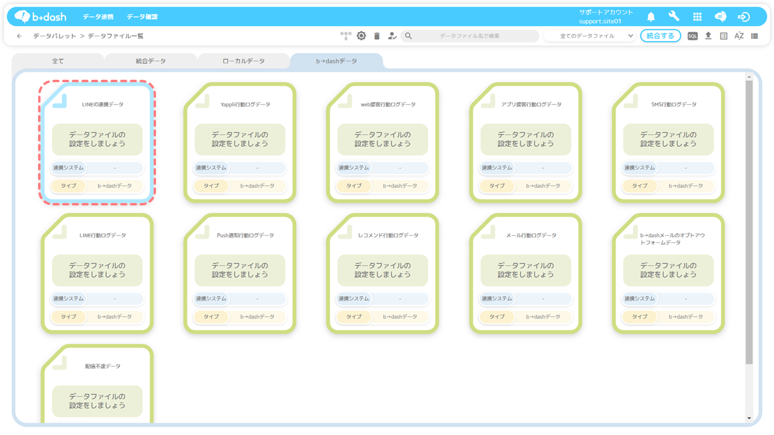Open the data flow diagram icon
The height and width of the screenshot is (435, 774).
(345, 36)
